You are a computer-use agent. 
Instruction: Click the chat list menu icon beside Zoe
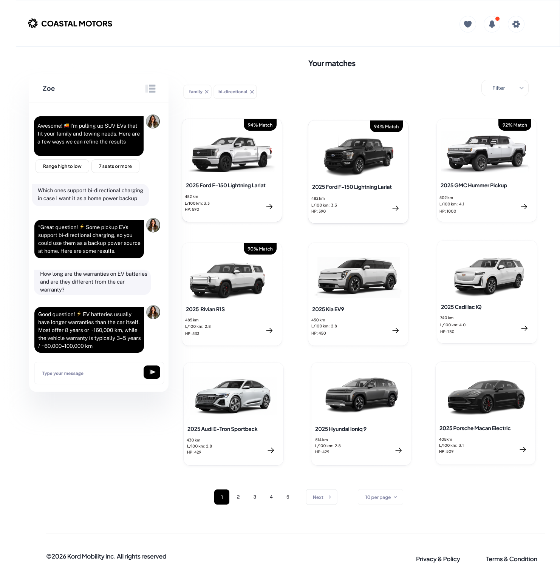tap(150, 89)
